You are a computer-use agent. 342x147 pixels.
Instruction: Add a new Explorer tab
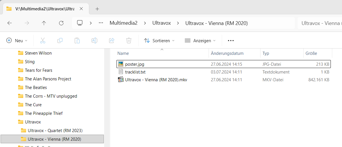[97, 9]
